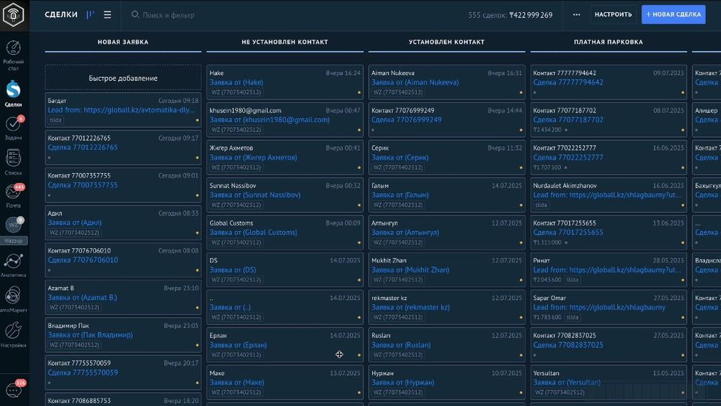
Task: Open deal Заявка от (Серик)
Action: point(400,157)
